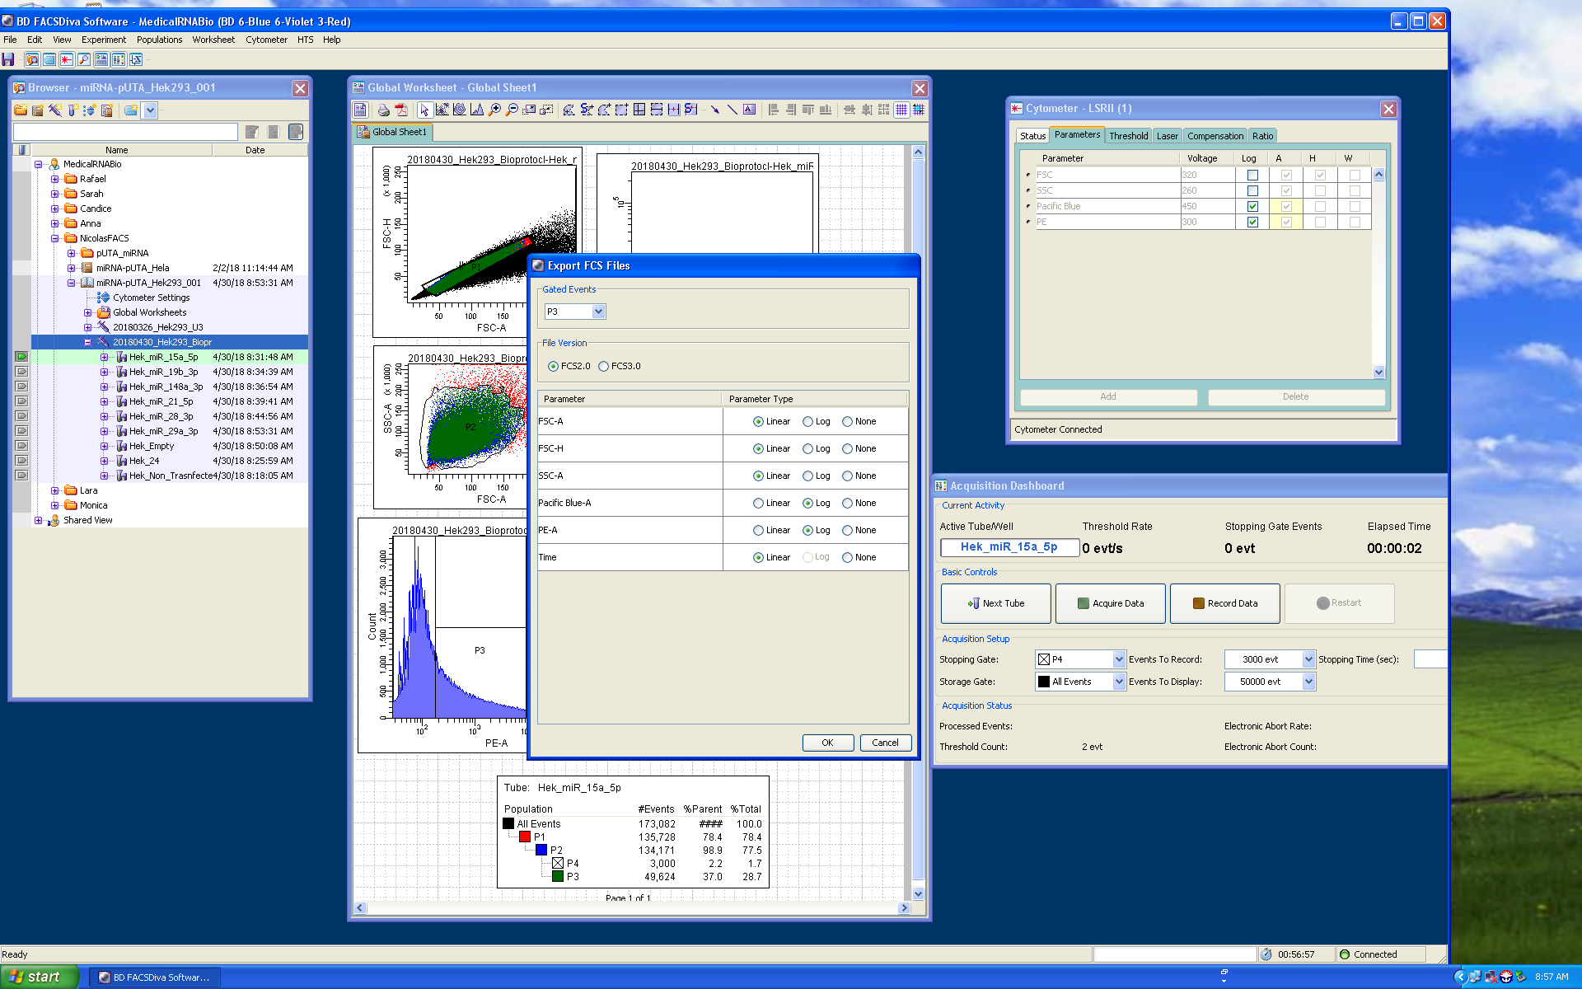Click the Acquire Data button
The width and height of the screenshot is (1582, 989).
pyautogui.click(x=1111, y=603)
